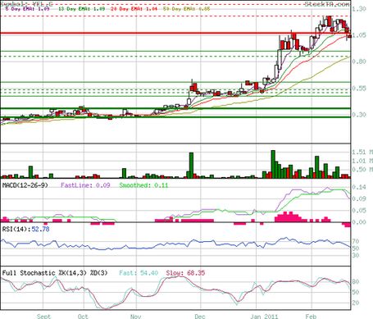Select the Jan 2011 time axis marker
Viewport: 373px width, 319px height.
[x=264, y=317]
